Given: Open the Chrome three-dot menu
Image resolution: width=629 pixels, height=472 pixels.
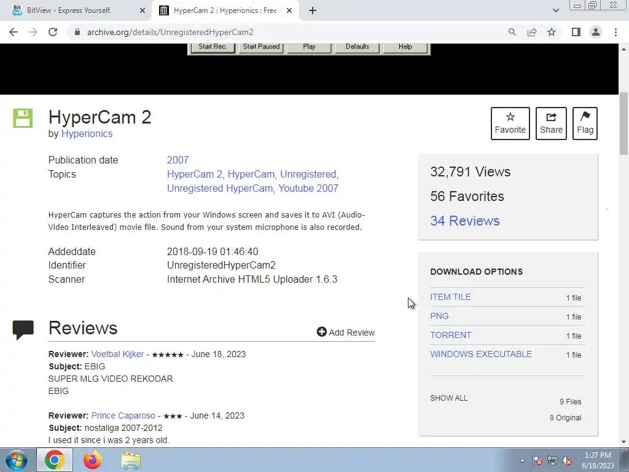Looking at the screenshot, I should coord(615,32).
